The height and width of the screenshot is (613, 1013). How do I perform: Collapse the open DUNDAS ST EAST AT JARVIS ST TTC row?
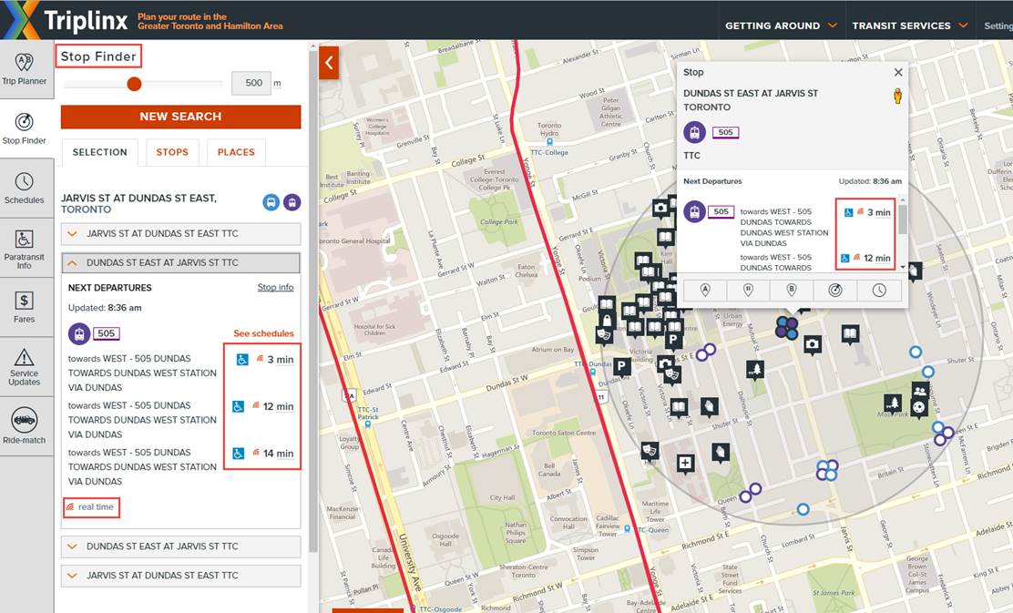point(181,263)
